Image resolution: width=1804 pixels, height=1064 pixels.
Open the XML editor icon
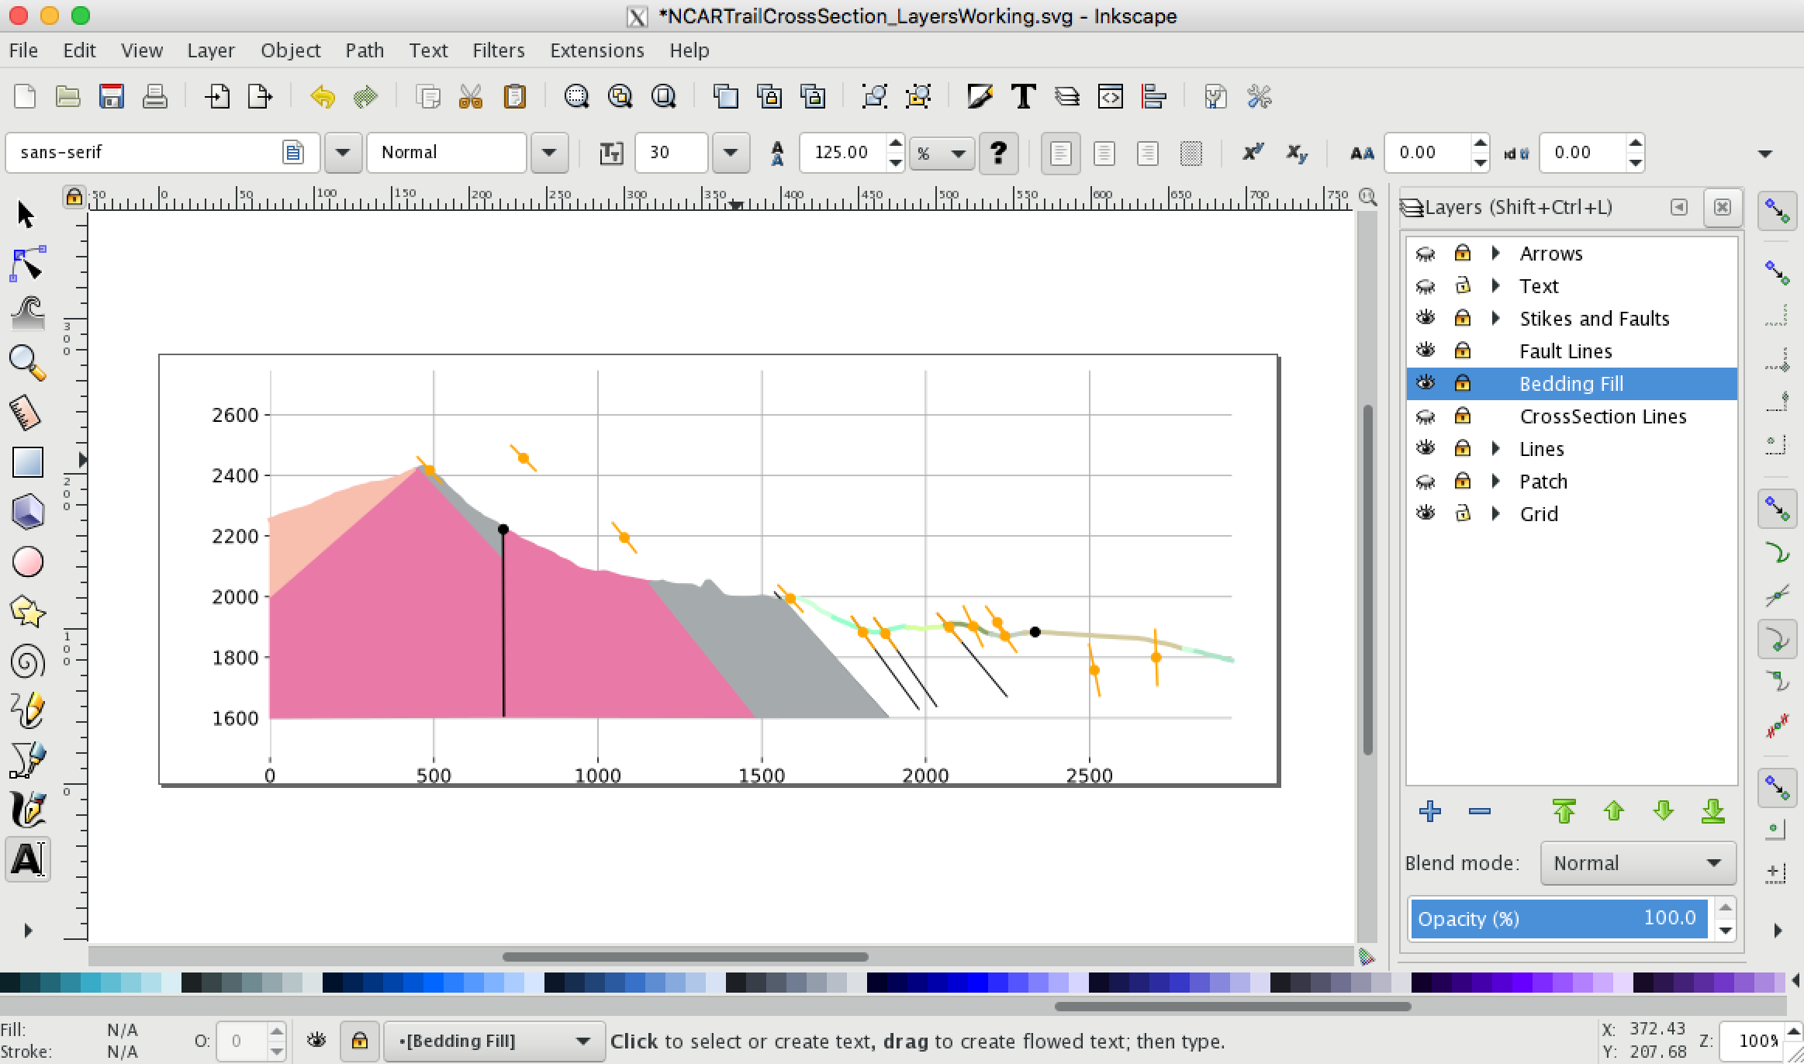(x=1111, y=97)
